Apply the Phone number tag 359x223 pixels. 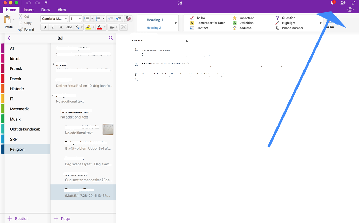289,28
